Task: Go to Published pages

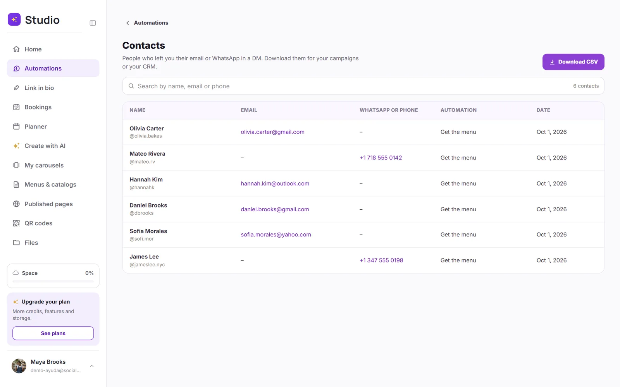Action: 53,204
